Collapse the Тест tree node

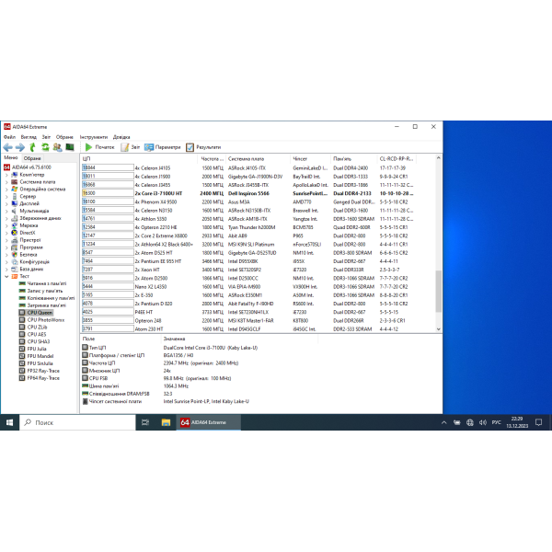(x=6, y=276)
